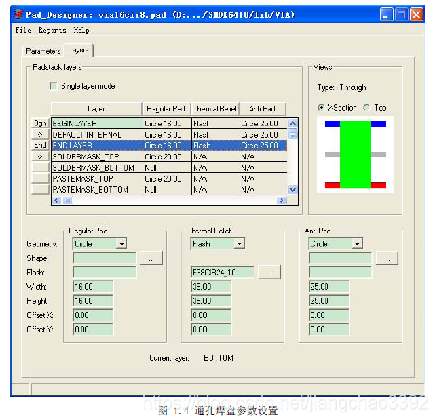Click the End row marker button
Viewport: 435px width, 419px height.
[40, 145]
